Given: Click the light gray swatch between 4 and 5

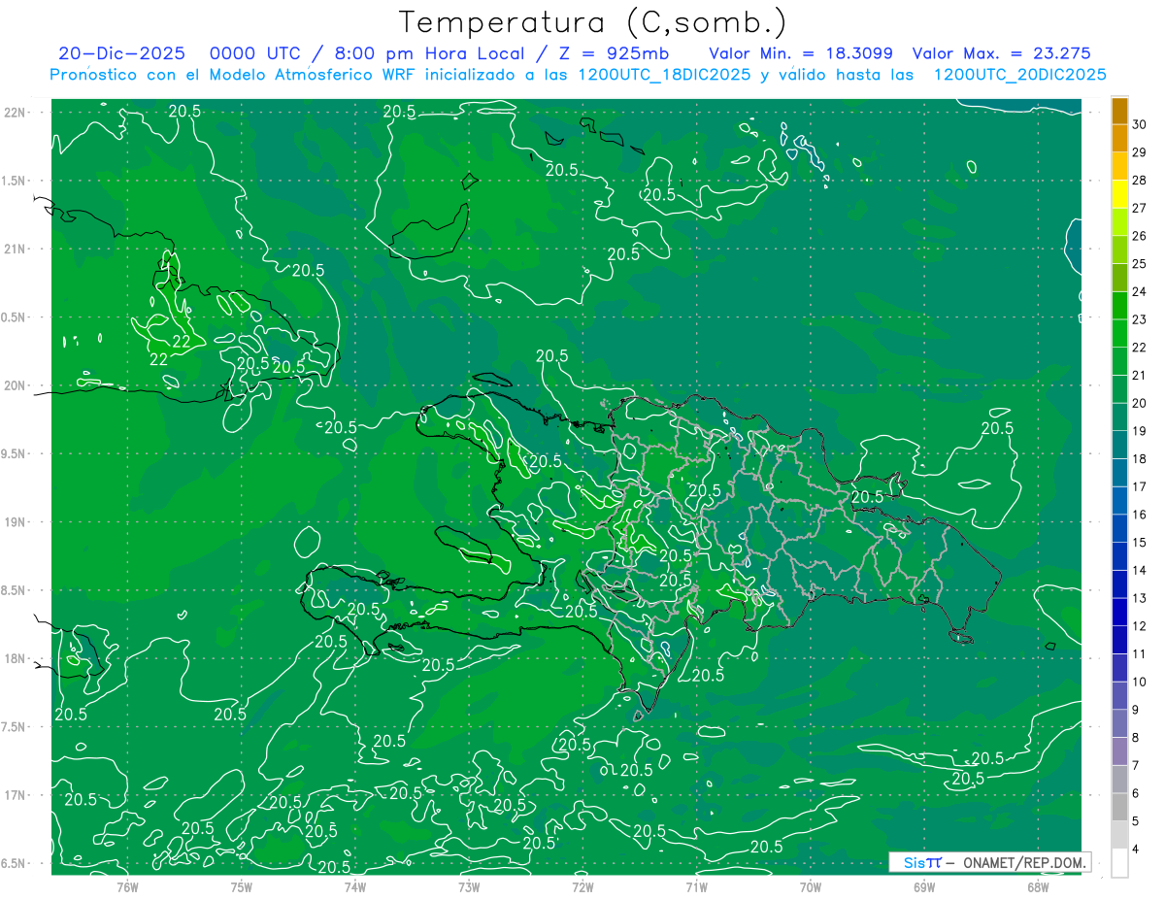Looking at the screenshot, I should pyautogui.click(x=1119, y=835).
